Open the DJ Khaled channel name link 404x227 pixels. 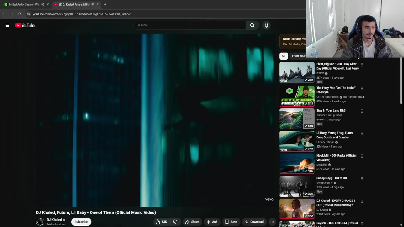pyautogui.click(x=54, y=220)
